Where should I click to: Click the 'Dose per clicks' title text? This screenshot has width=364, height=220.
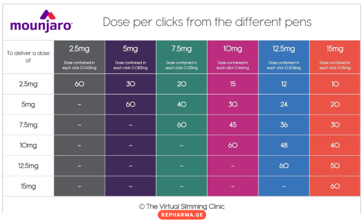click(207, 22)
